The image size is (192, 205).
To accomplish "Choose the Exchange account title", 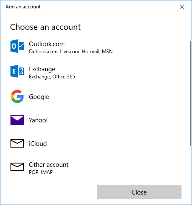I will tap(42, 69).
